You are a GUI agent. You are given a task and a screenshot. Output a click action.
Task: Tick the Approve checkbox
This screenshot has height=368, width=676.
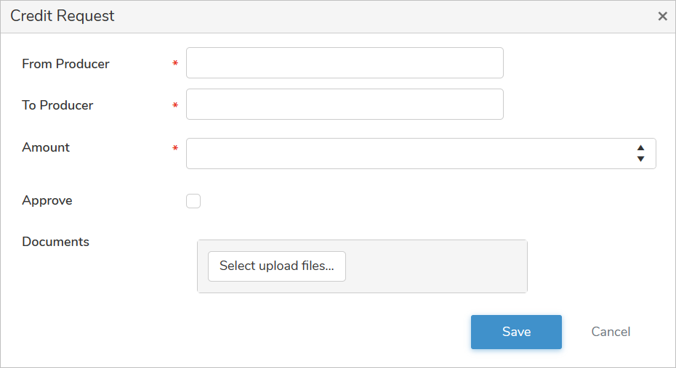pyautogui.click(x=193, y=201)
